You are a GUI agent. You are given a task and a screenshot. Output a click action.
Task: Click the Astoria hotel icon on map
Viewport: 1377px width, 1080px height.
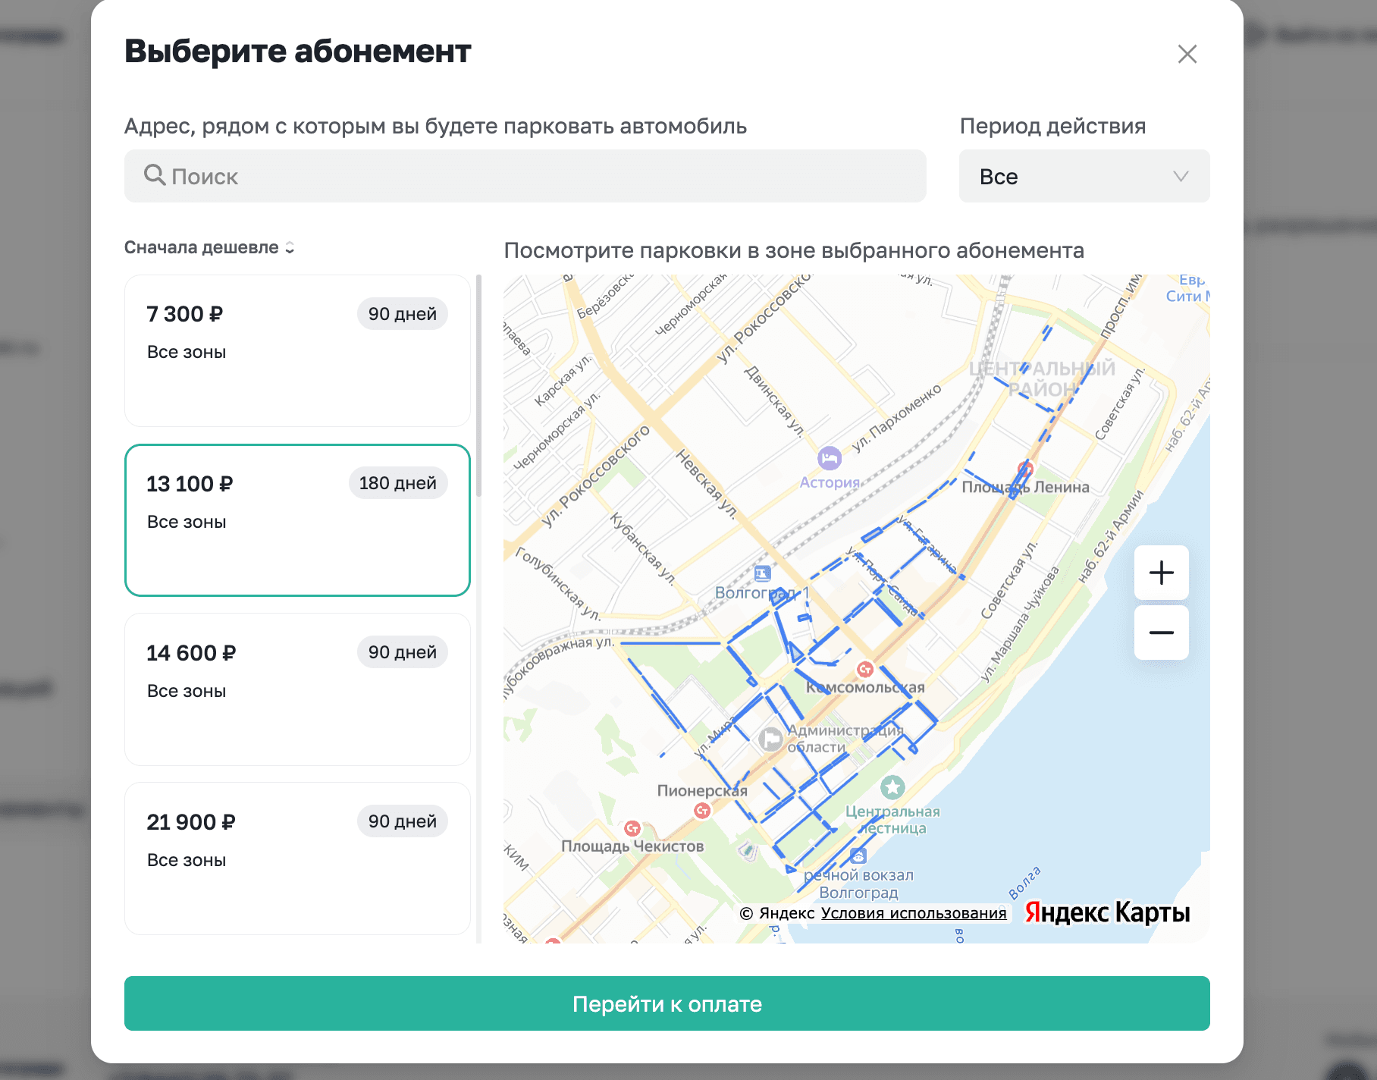(x=829, y=458)
